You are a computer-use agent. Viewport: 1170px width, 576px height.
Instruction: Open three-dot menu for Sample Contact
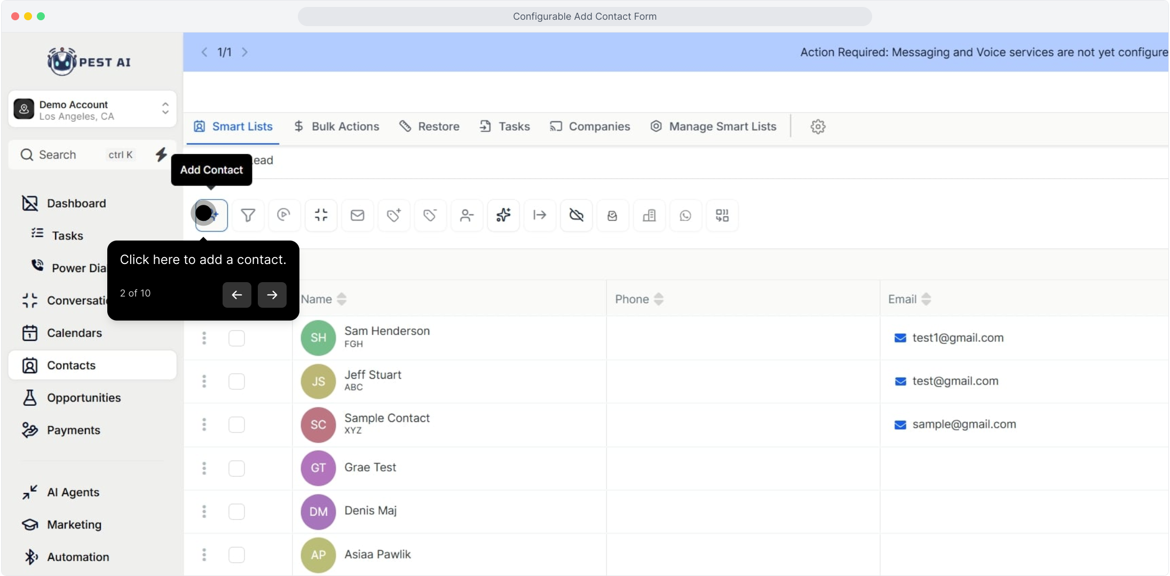pos(204,425)
